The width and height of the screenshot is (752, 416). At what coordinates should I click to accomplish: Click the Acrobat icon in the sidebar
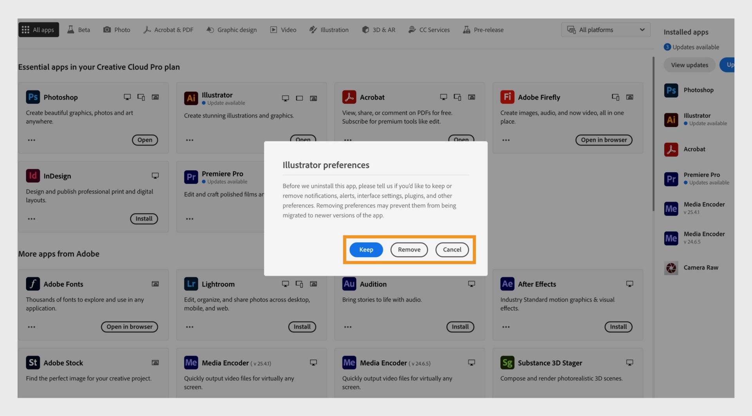click(x=671, y=149)
